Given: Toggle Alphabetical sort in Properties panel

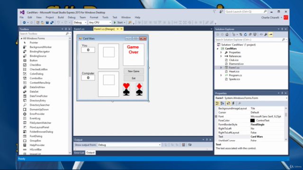Looking at the screenshot, I should pos(222,103).
